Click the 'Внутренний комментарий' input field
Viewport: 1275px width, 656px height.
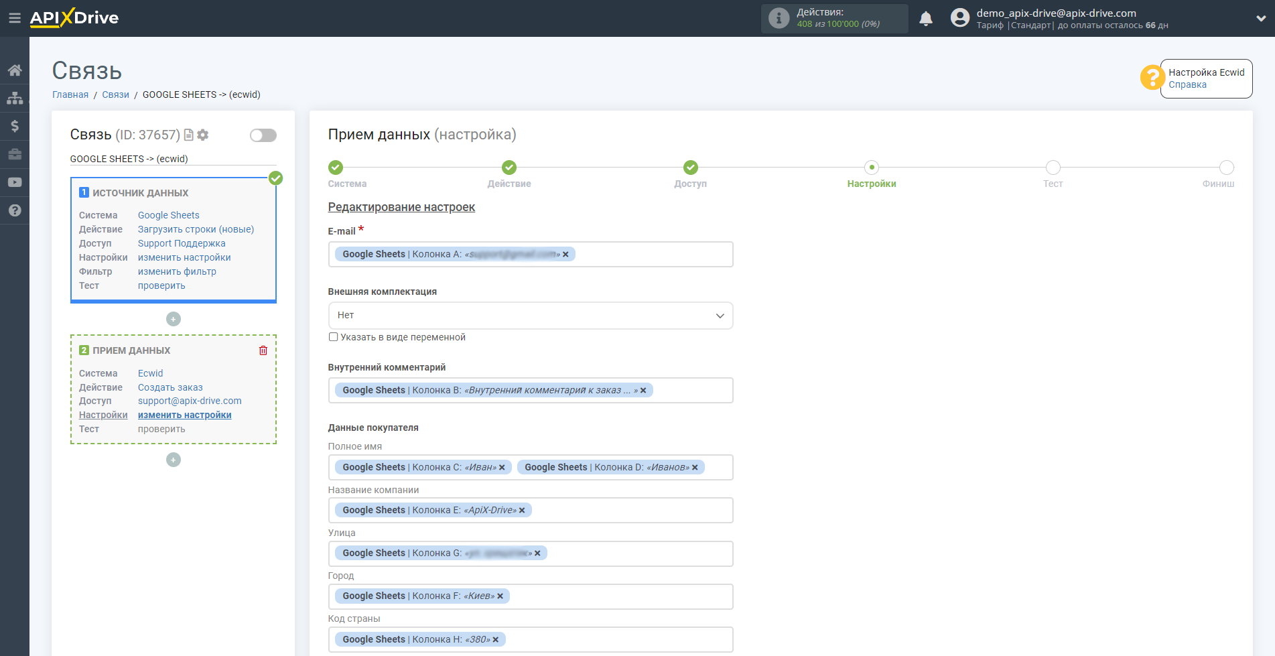coord(531,391)
